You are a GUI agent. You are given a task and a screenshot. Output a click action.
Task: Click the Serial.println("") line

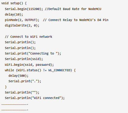pyautogui.click(x=22, y=92)
